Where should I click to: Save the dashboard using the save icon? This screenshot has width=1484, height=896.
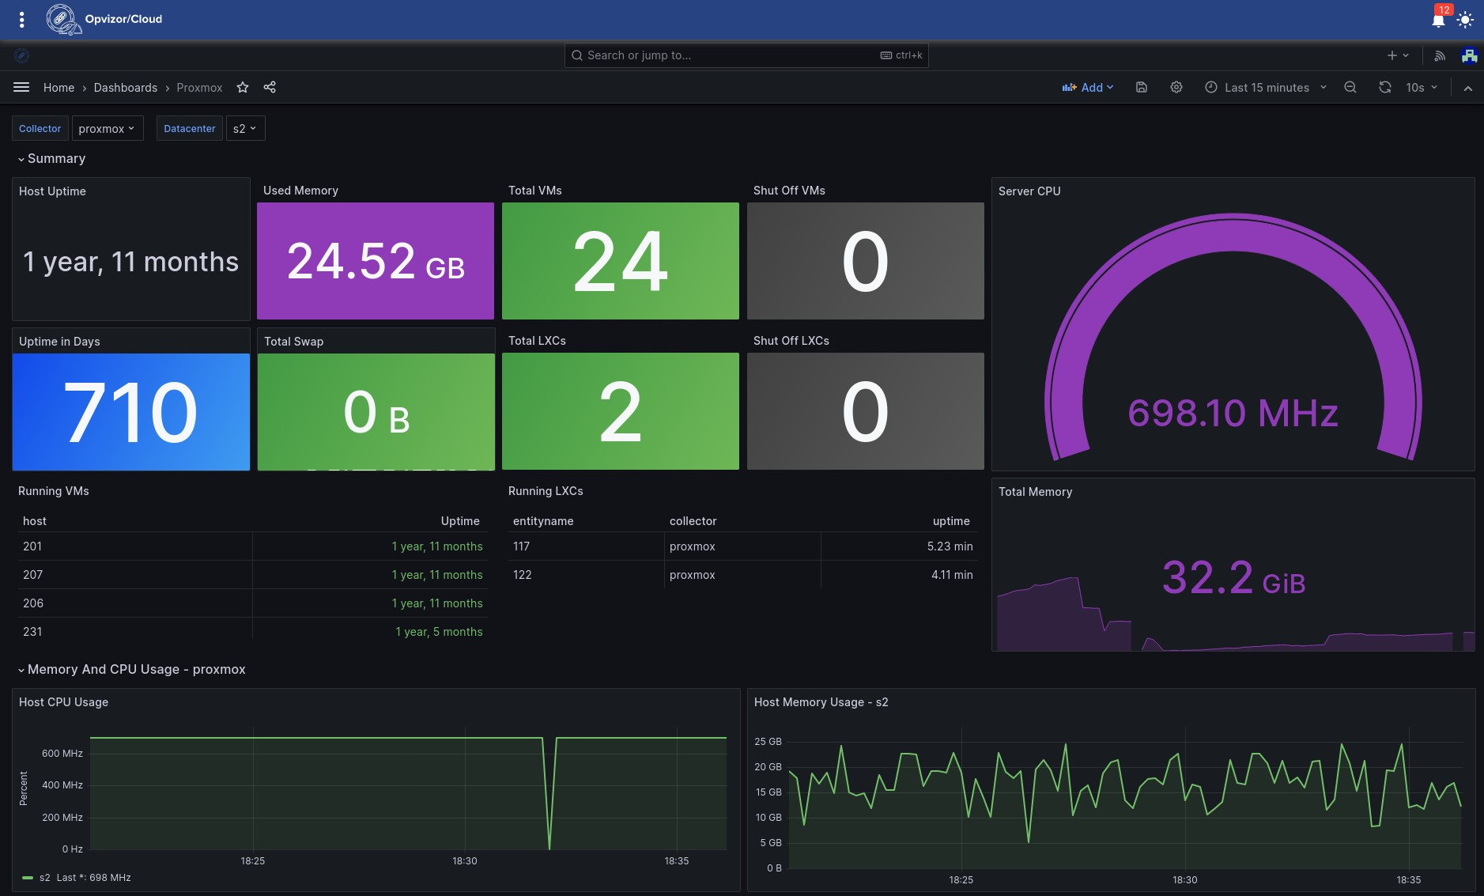(x=1141, y=87)
